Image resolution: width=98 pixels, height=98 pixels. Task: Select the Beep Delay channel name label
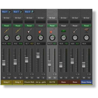pyautogui.click(x=86, y=82)
